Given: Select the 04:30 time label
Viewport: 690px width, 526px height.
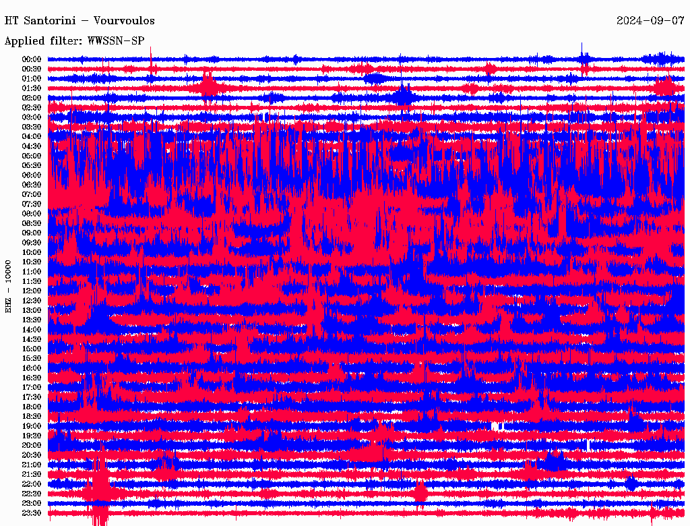Looking at the screenshot, I should tap(32, 146).
